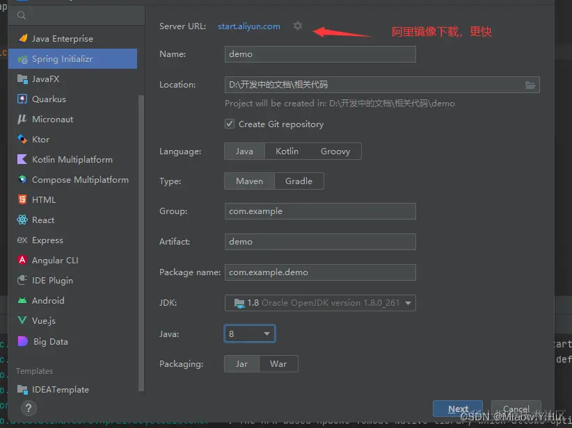
Task: Select Java as the language
Action: pyautogui.click(x=244, y=151)
